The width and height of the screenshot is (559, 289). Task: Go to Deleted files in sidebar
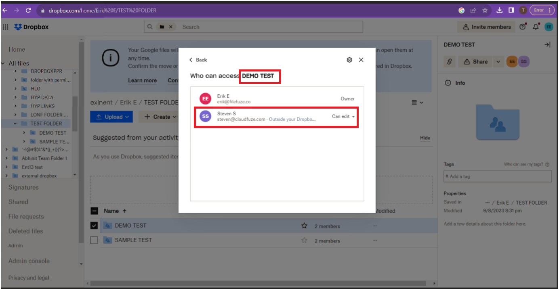tap(25, 231)
